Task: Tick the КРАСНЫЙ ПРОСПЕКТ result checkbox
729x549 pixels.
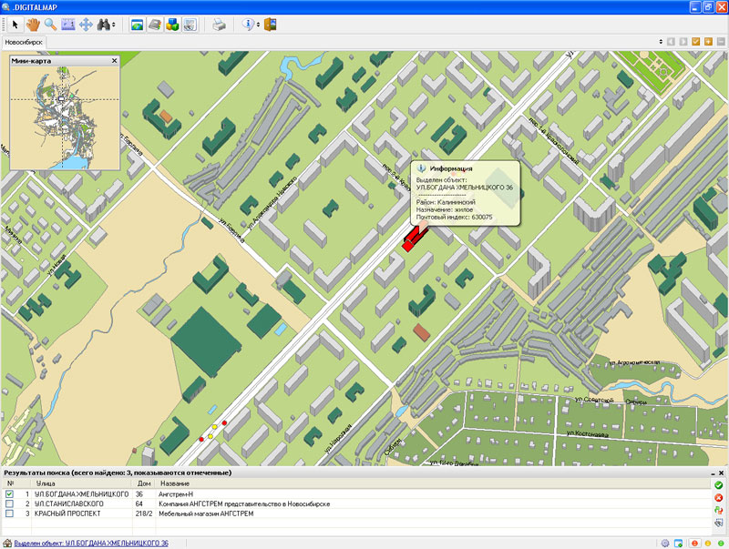Action: click(10, 513)
